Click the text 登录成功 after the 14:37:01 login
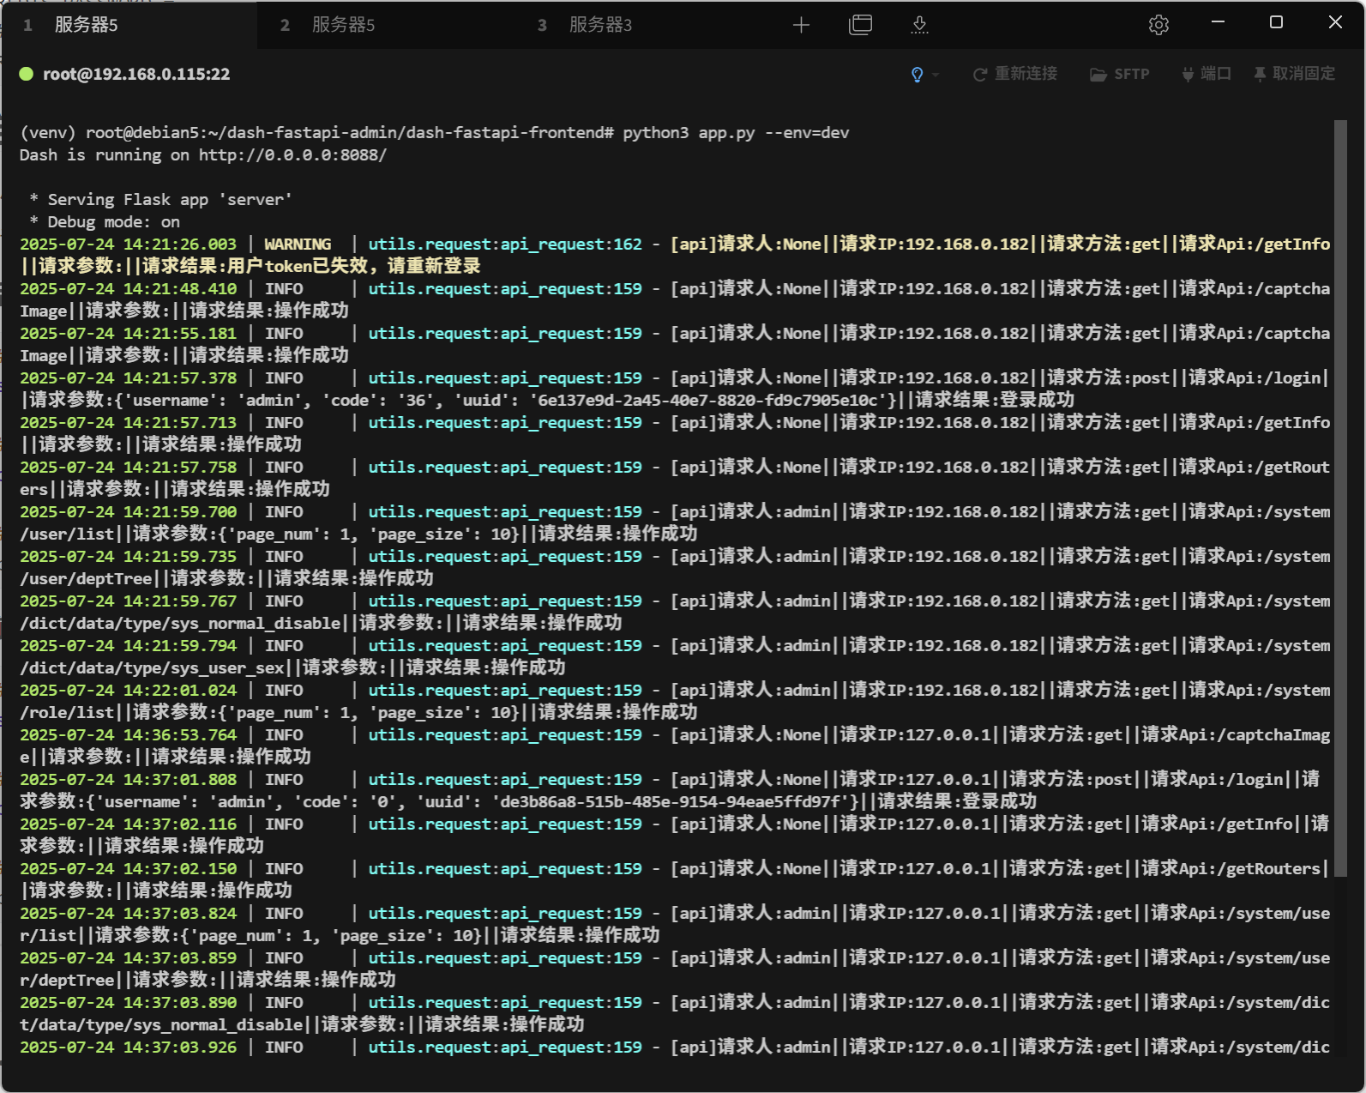 click(999, 801)
